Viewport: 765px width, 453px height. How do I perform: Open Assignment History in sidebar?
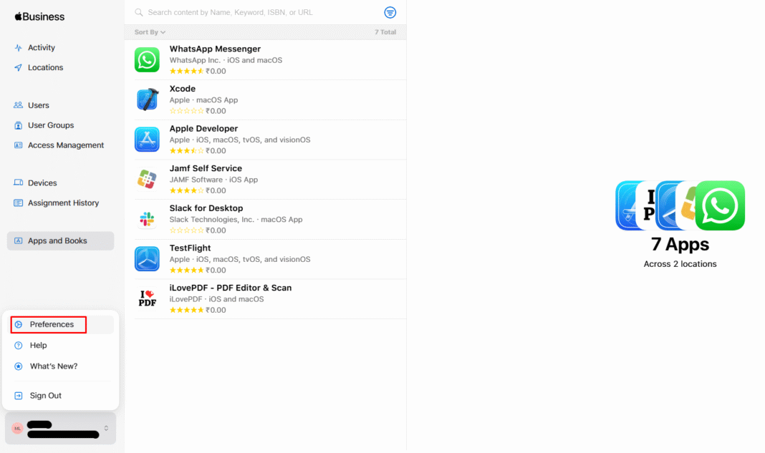63,203
